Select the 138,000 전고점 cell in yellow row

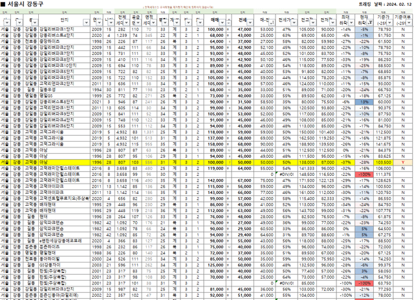click(307, 162)
